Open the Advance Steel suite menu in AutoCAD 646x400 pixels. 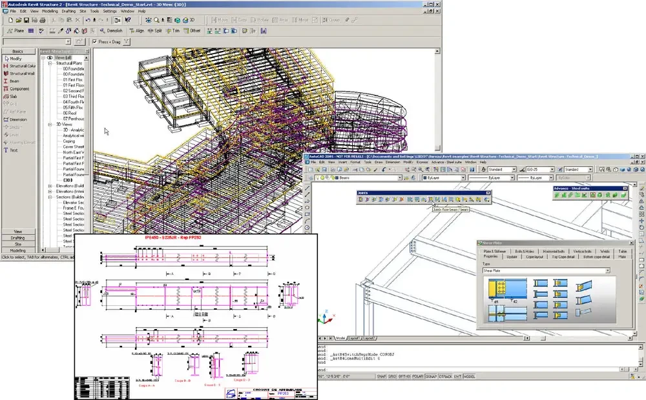pos(446,162)
